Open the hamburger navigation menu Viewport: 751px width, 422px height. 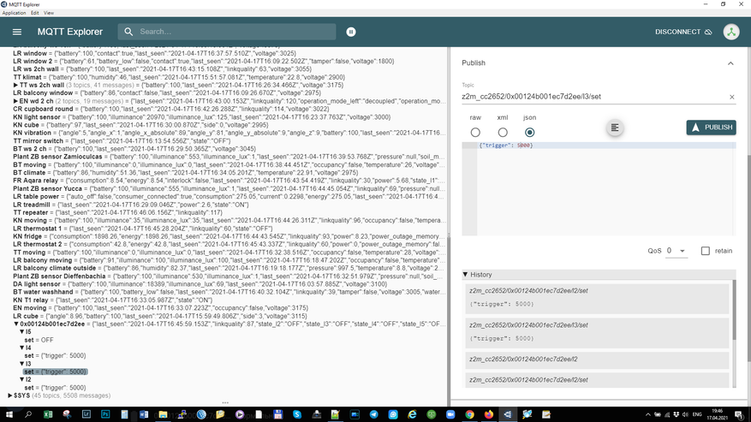coord(17,32)
